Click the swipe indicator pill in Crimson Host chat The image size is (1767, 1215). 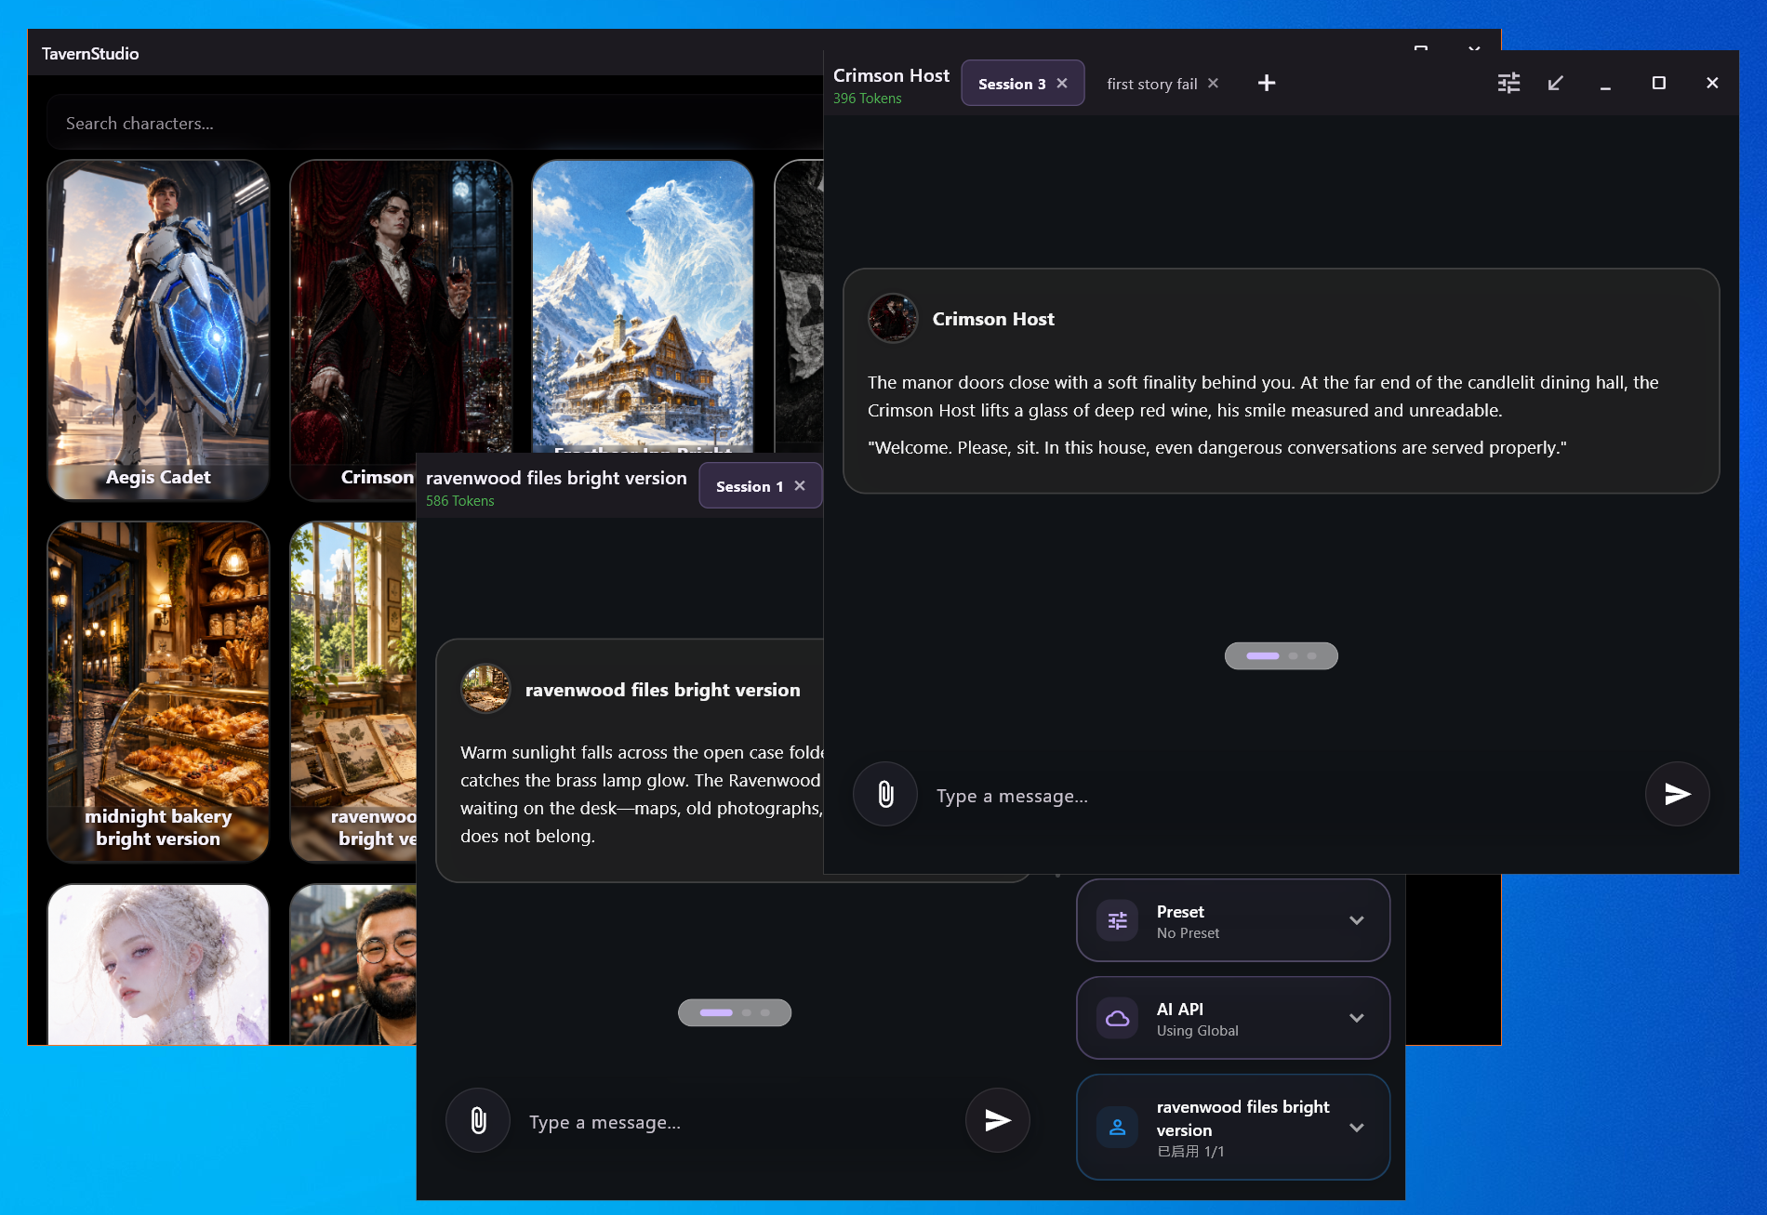point(1281,655)
